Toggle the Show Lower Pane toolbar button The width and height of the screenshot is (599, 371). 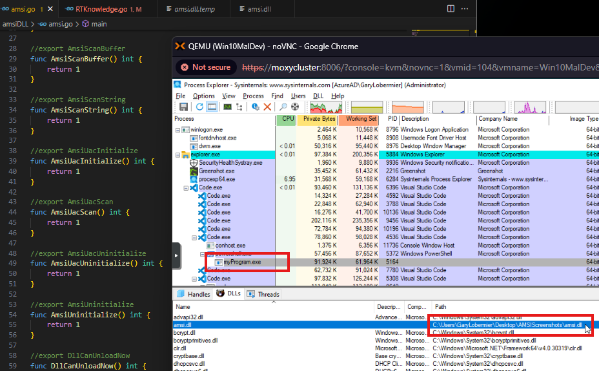point(212,107)
